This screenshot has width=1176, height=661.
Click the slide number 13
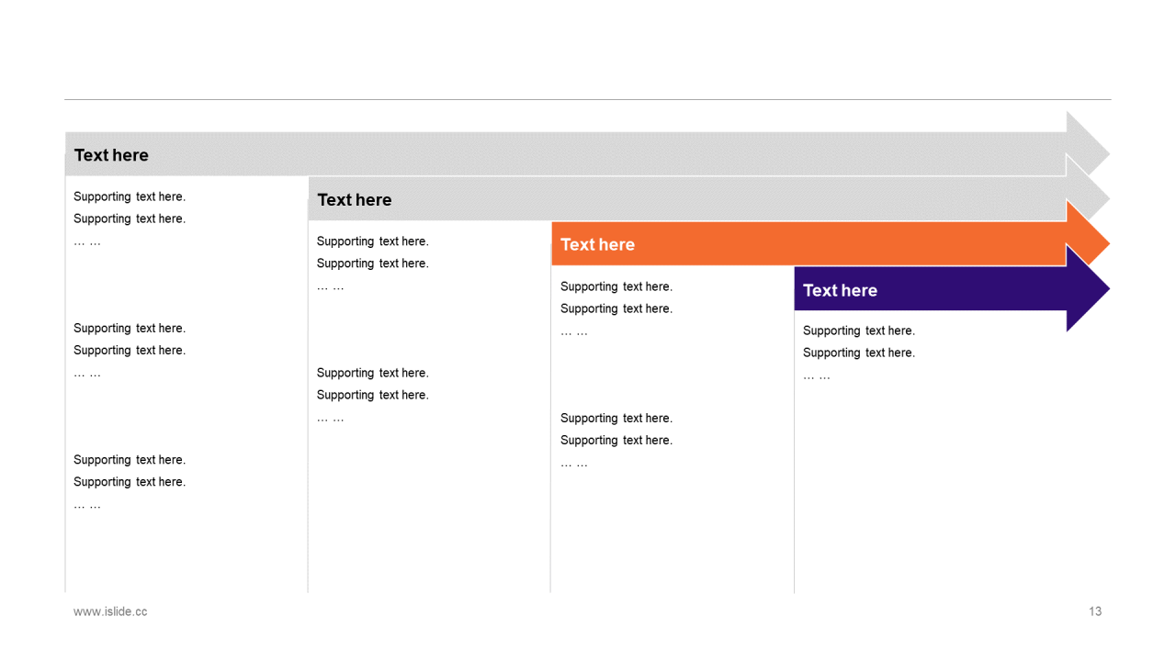[x=1095, y=611]
